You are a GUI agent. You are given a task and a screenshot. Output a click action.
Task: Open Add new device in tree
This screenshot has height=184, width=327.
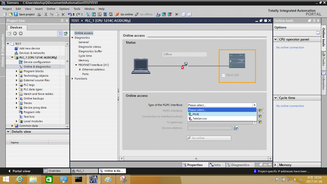[29, 49]
